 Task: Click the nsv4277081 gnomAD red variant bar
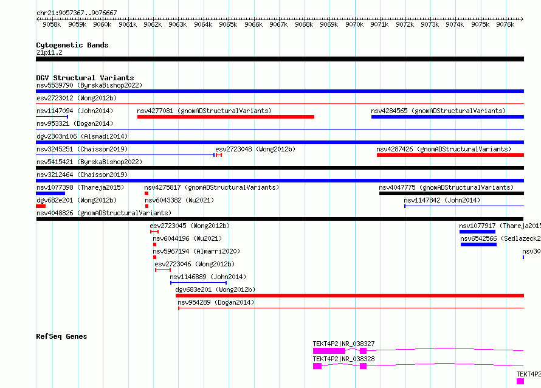[x=226, y=117]
